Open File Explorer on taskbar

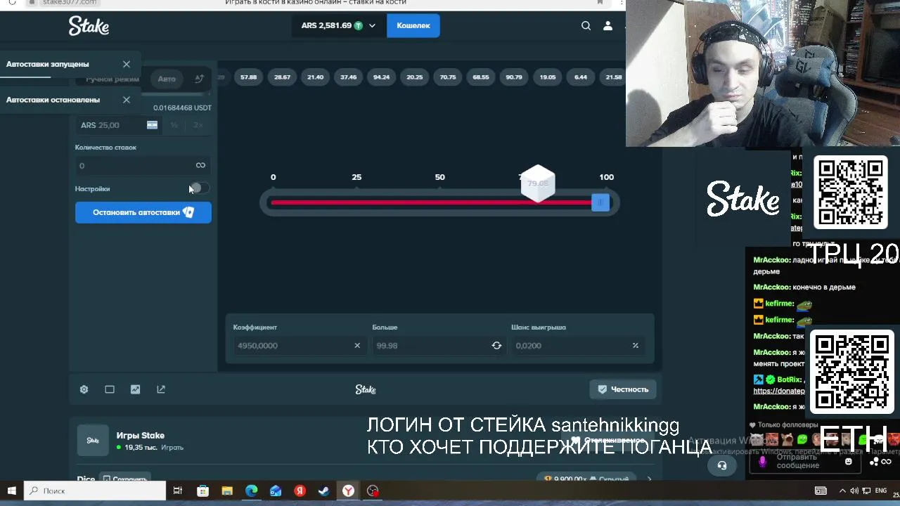pos(227,491)
